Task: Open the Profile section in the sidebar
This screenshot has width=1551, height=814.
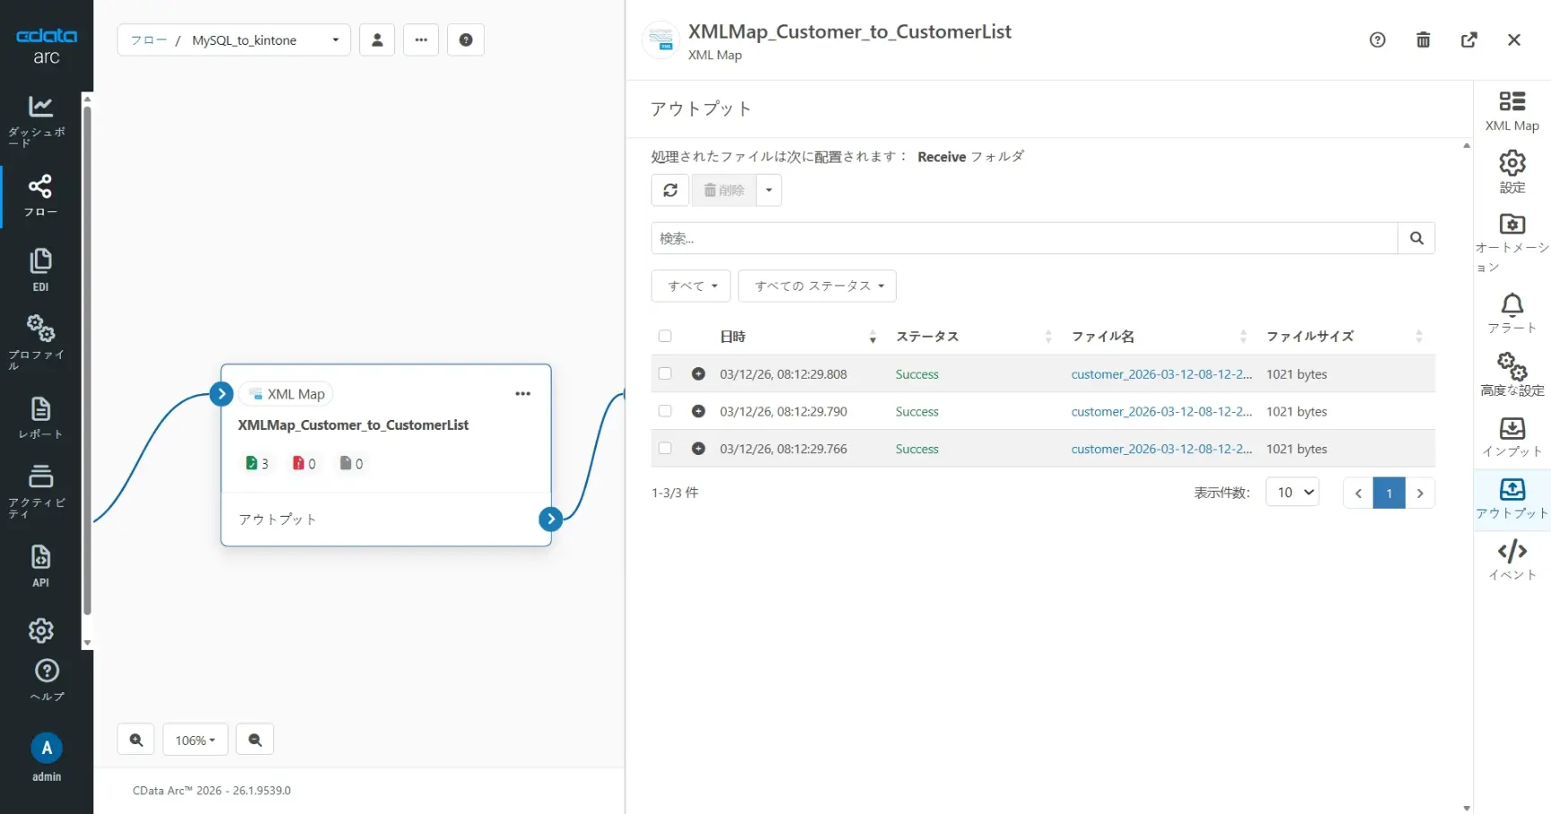Action: tap(41, 340)
